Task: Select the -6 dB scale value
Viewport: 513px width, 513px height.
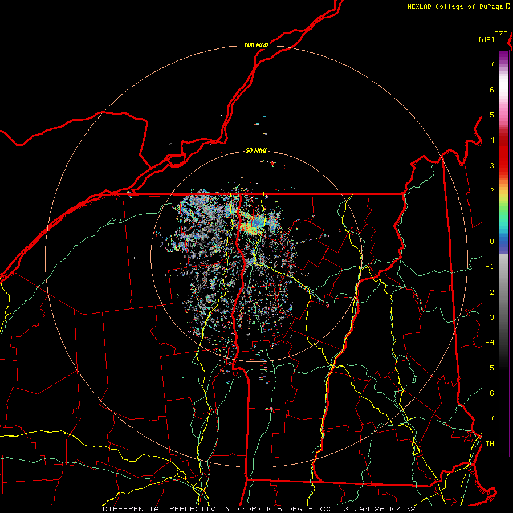Action: click(x=490, y=393)
